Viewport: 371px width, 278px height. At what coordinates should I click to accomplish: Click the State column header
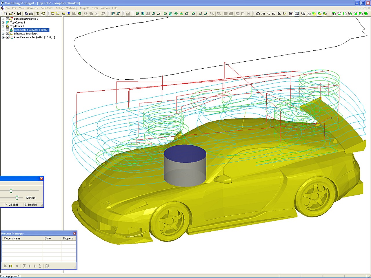[x=52, y=238]
